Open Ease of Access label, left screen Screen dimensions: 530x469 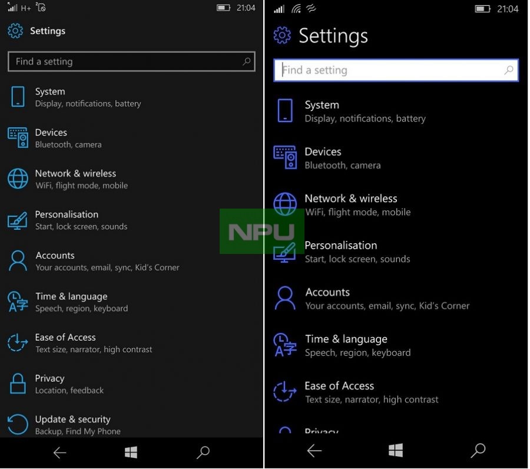pos(65,338)
